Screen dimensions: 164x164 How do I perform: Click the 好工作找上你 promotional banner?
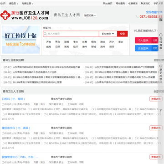(21, 40)
